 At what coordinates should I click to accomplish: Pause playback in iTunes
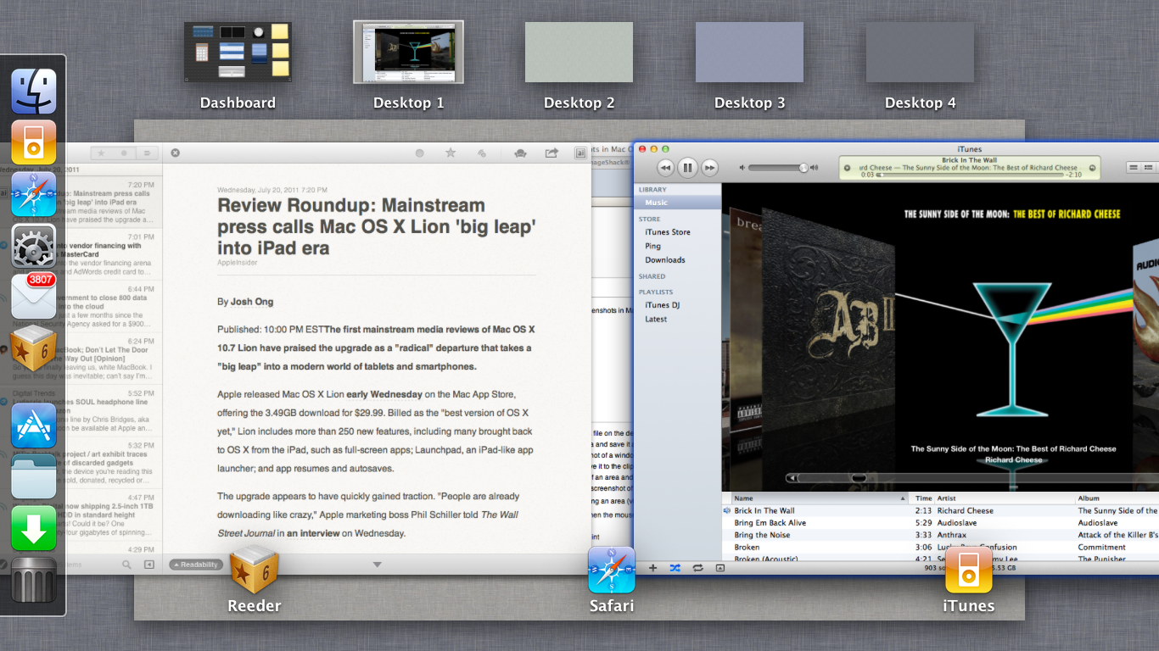pos(688,168)
